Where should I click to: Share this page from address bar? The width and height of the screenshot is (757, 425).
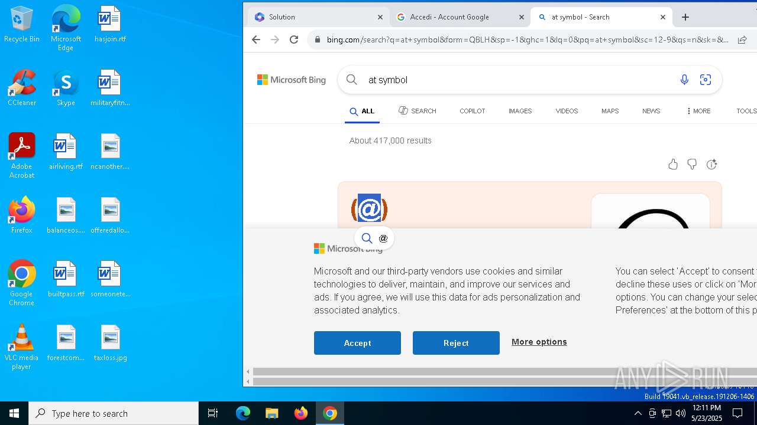pyautogui.click(x=742, y=40)
